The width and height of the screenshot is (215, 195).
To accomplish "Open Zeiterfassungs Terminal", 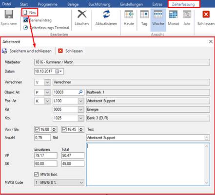I will pyautogui.click(x=46, y=28).
